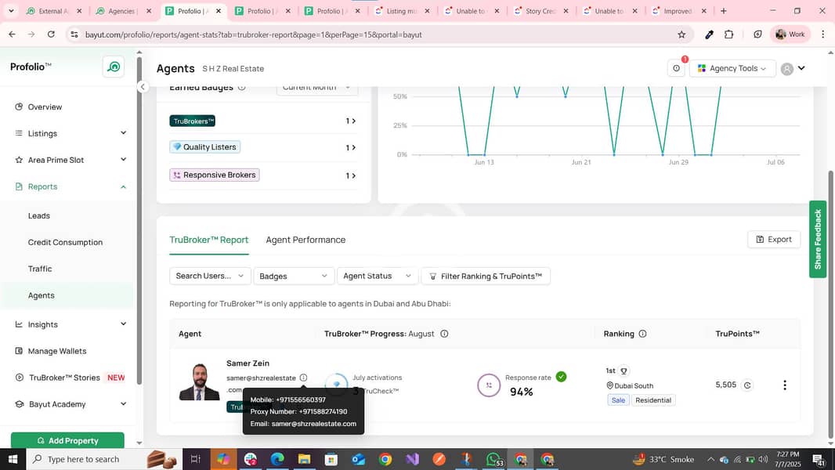Open the three-dot menu for Samer Zein
This screenshot has width=835, height=470.
point(784,385)
